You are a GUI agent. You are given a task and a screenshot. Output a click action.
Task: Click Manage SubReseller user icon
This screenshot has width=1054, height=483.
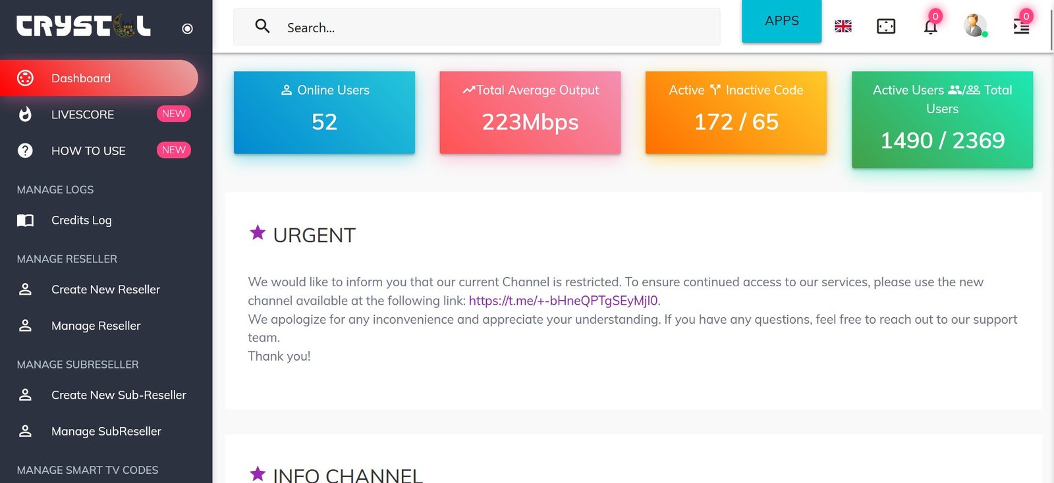tap(25, 431)
